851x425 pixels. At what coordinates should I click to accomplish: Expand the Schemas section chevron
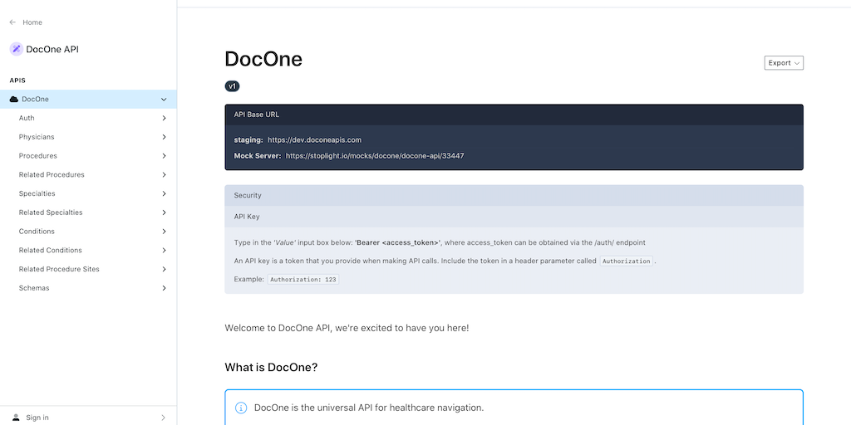[x=164, y=288]
